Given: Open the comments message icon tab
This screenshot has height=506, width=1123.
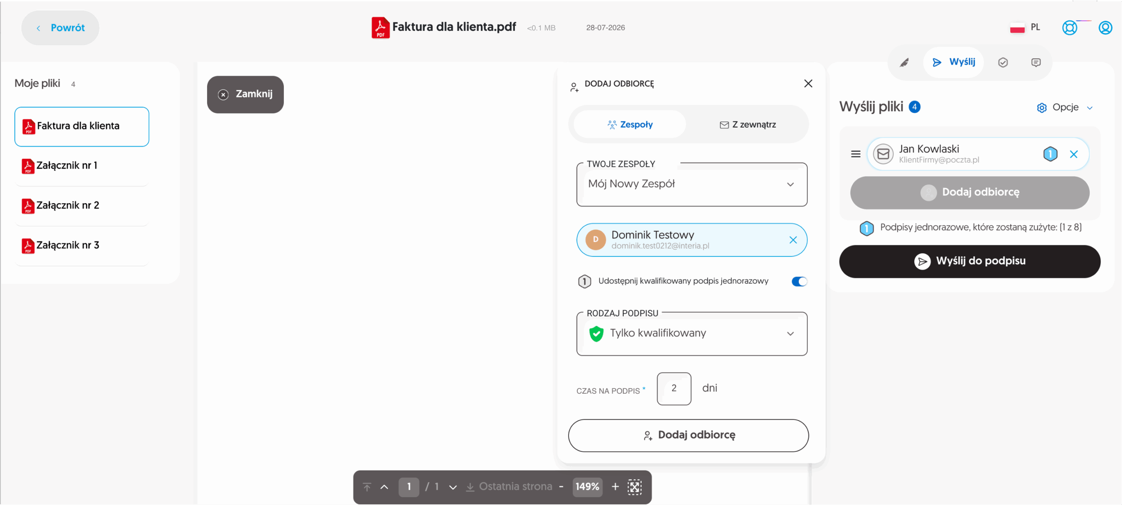Looking at the screenshot, I should pyautogui.click(x=1036, y=63).
